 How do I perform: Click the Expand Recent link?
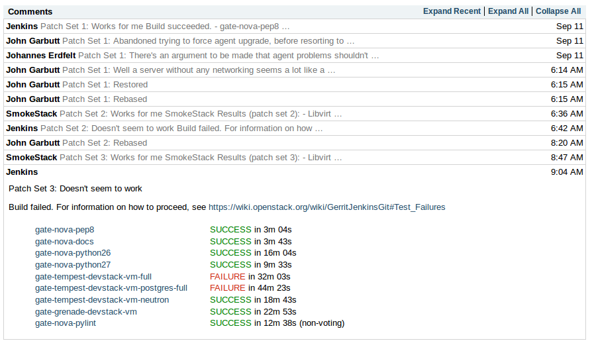[453, 11]
